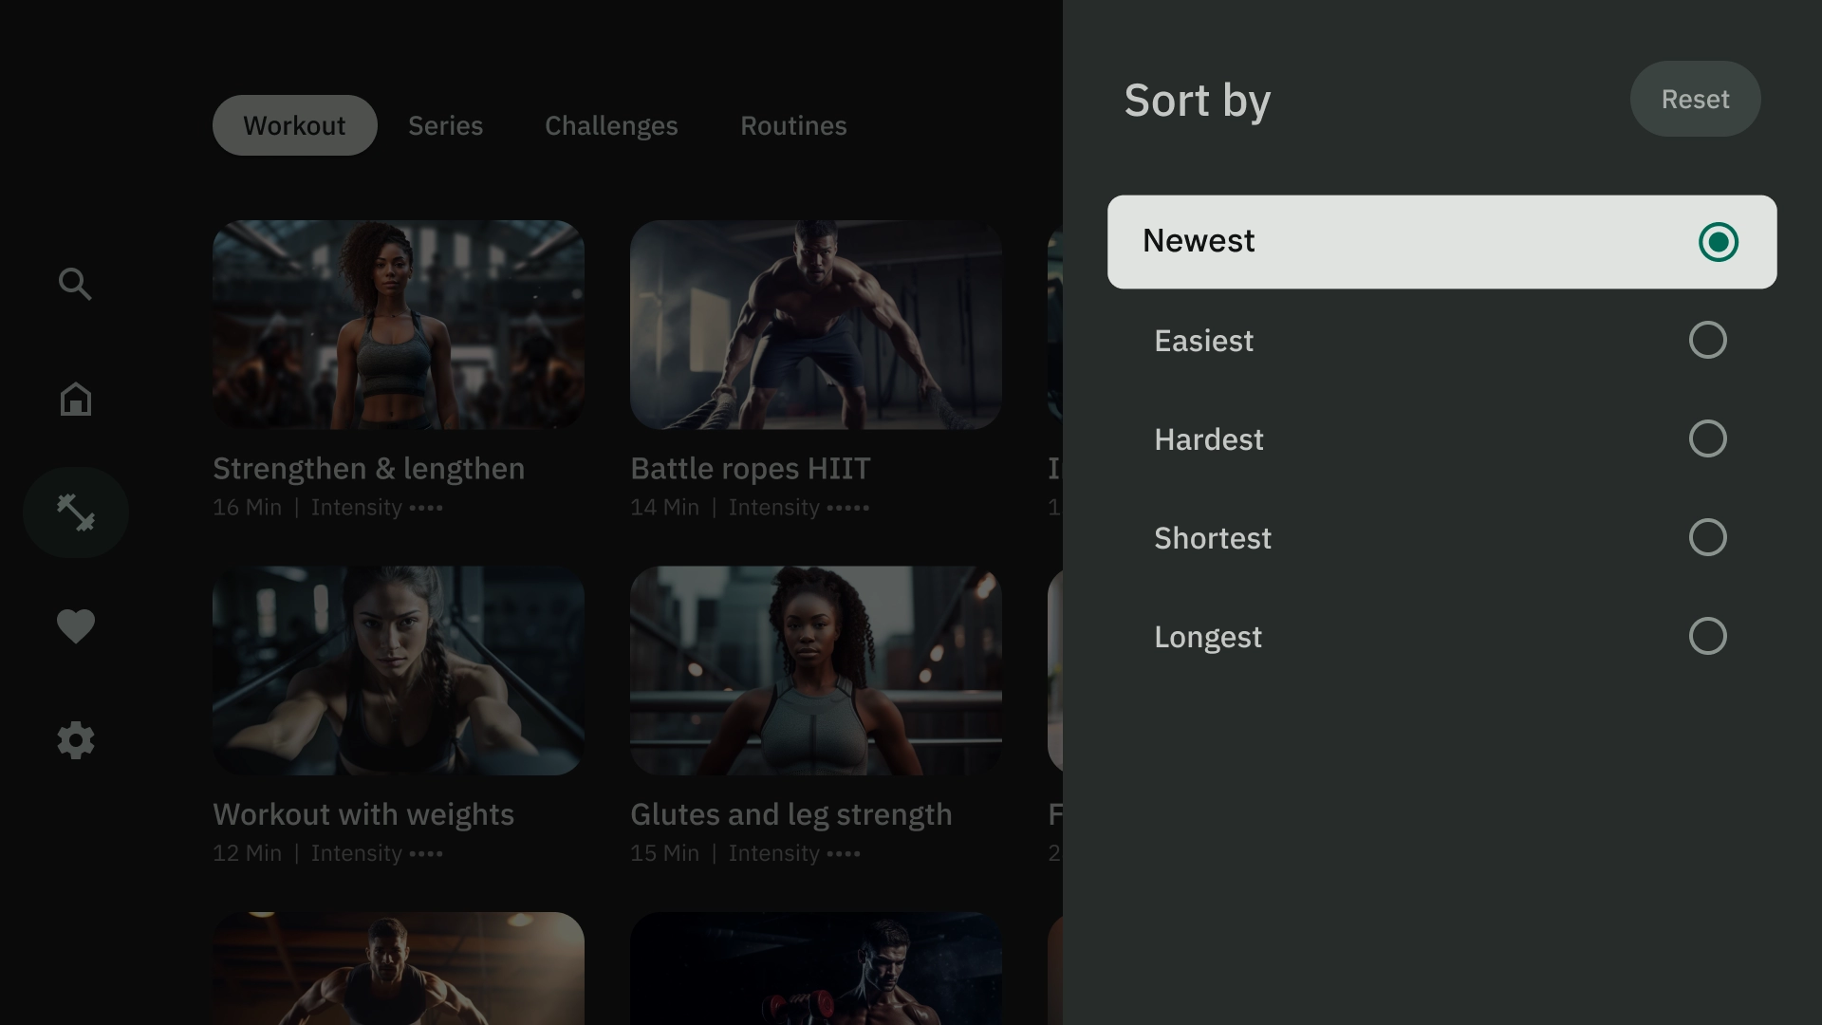1822x1025 pixels.
Task: Select the Shortest sort radio button
Action: tap(1707, 535)
